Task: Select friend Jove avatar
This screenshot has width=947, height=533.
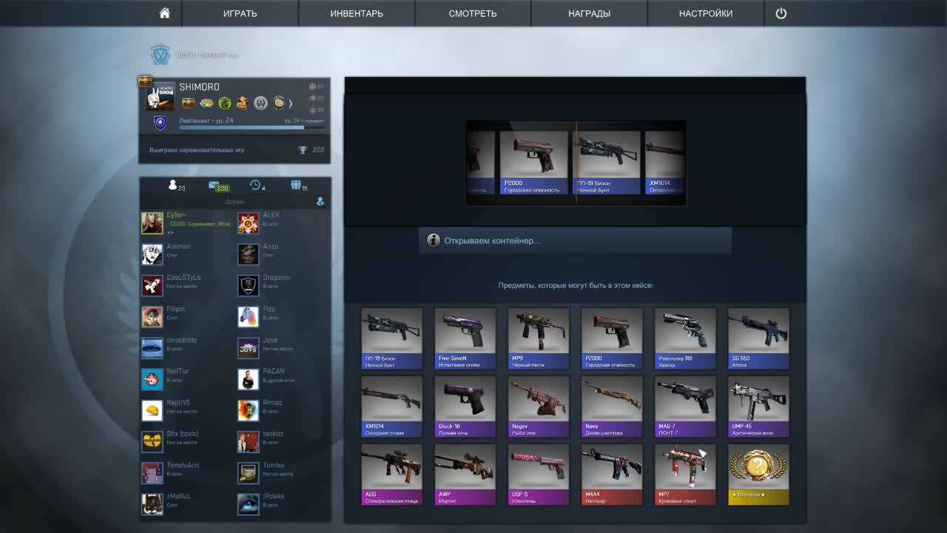Action: coord(248,348)
